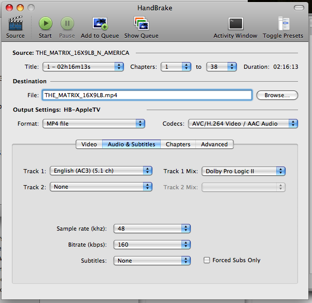Open Track 1 dropdown English (AC3) (5.1 ch)
This screenshot has height=303, width=312.
(101, 171)
